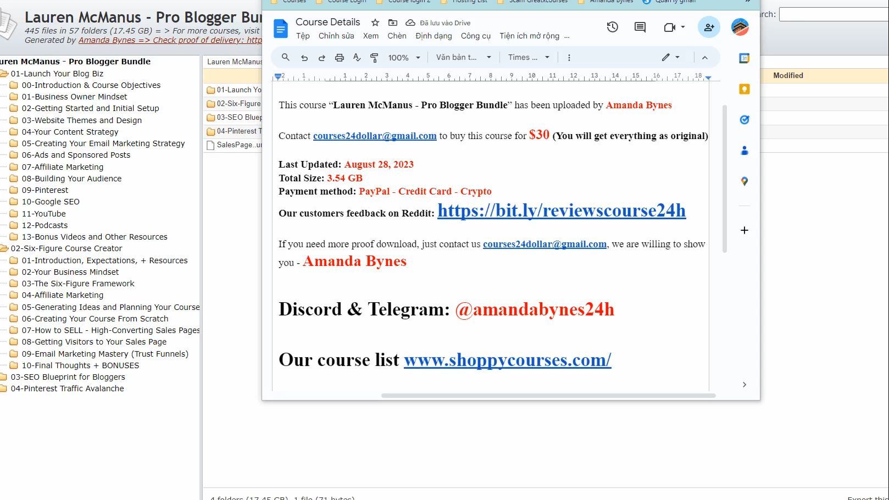Open the Google Tasks side panel icon
The width and height of the screenshot is (889, 500).
(744, 120)
